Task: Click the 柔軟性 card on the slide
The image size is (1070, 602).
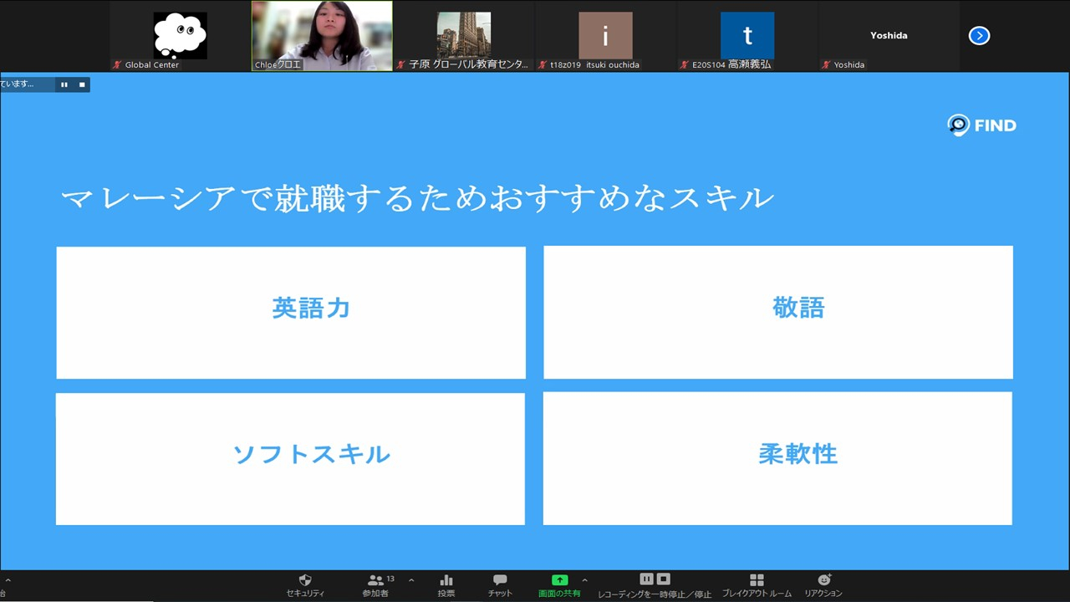Action: pos(777,458)
